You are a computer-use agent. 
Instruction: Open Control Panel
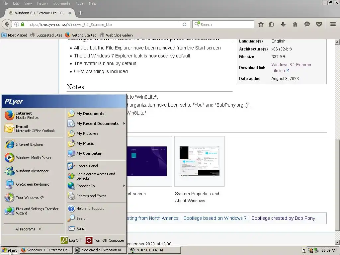tap(96, 166)
